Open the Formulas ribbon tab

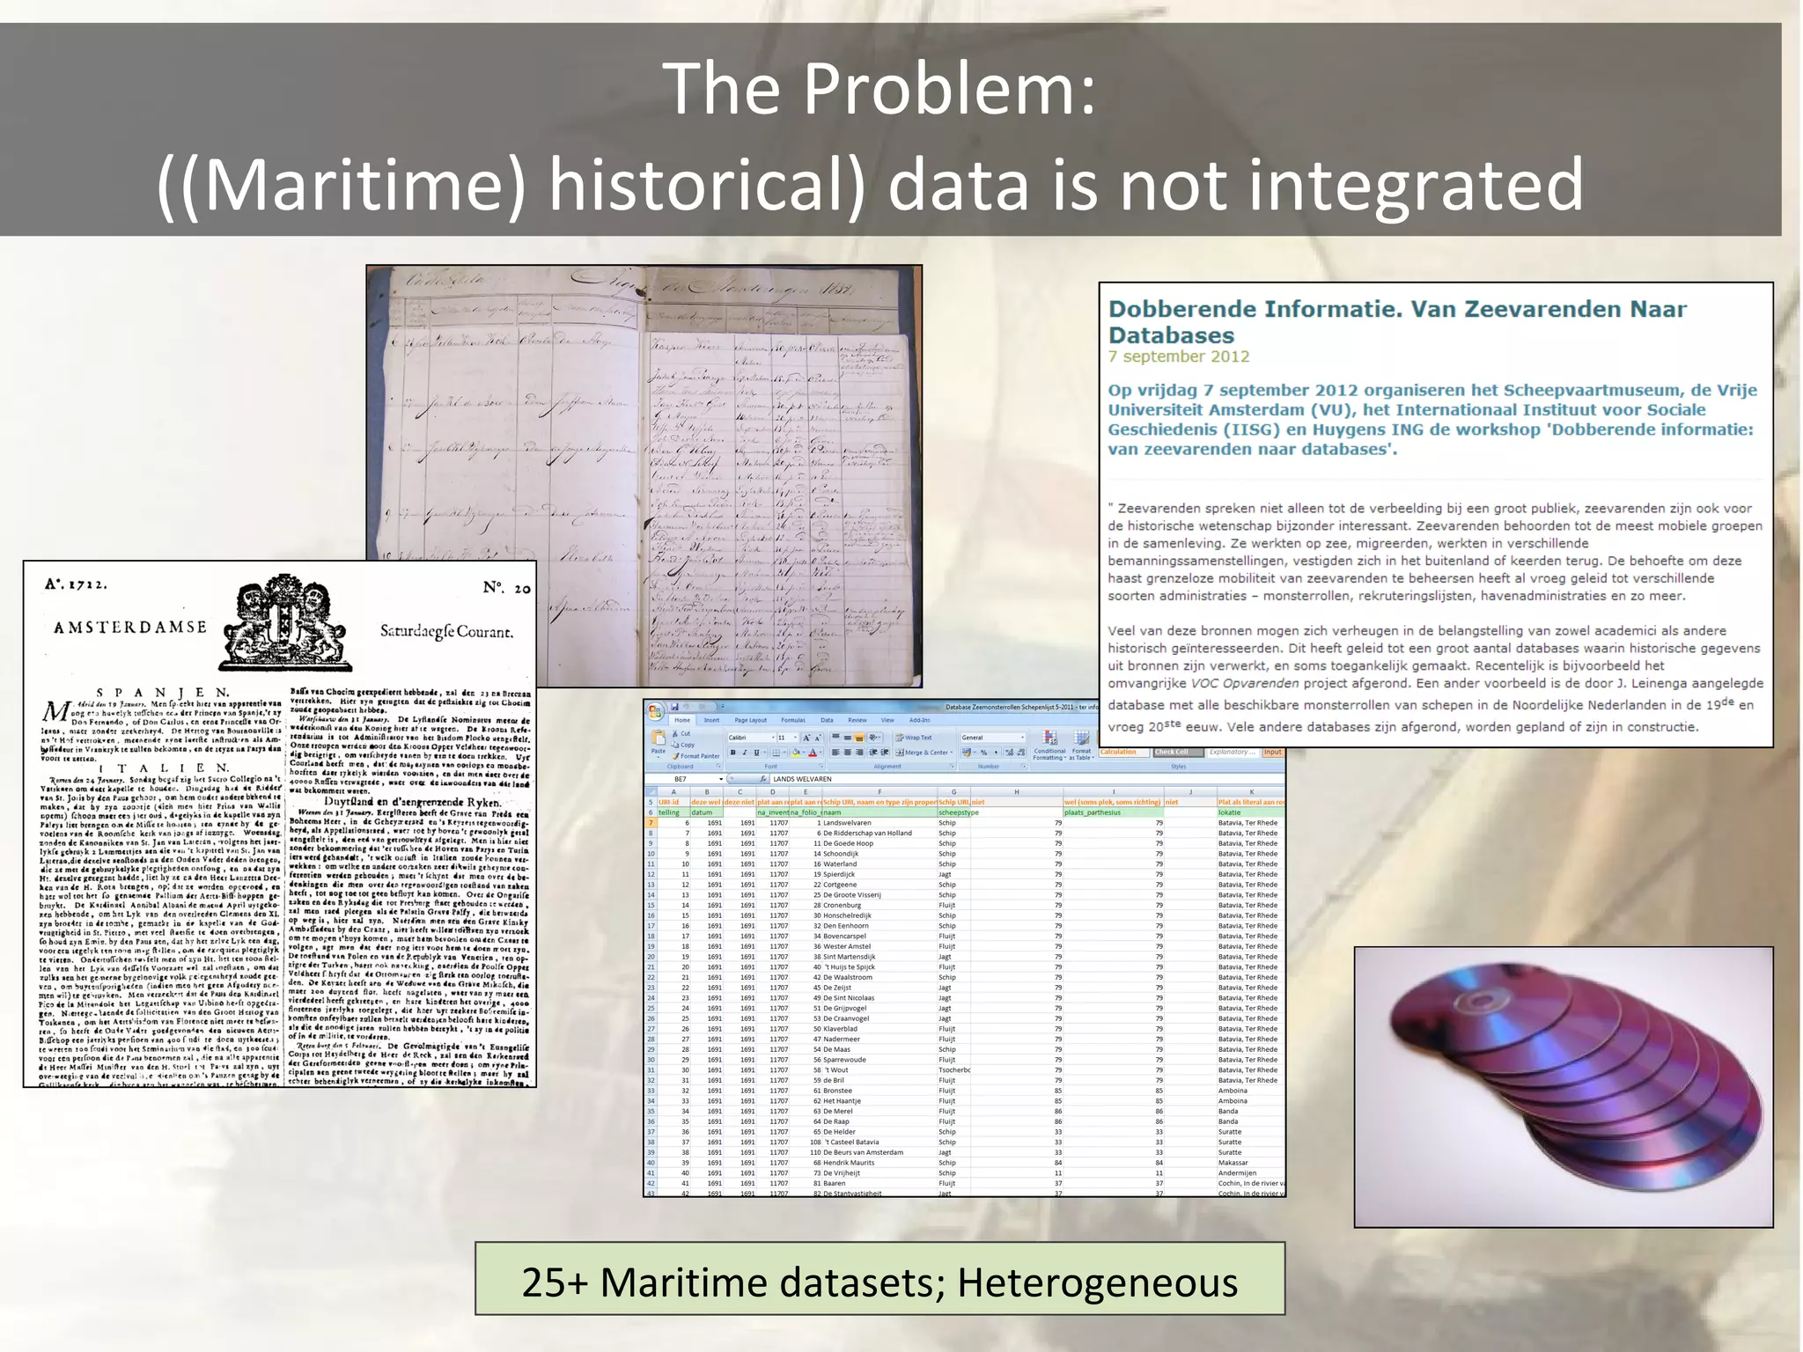tap(793, 720)
